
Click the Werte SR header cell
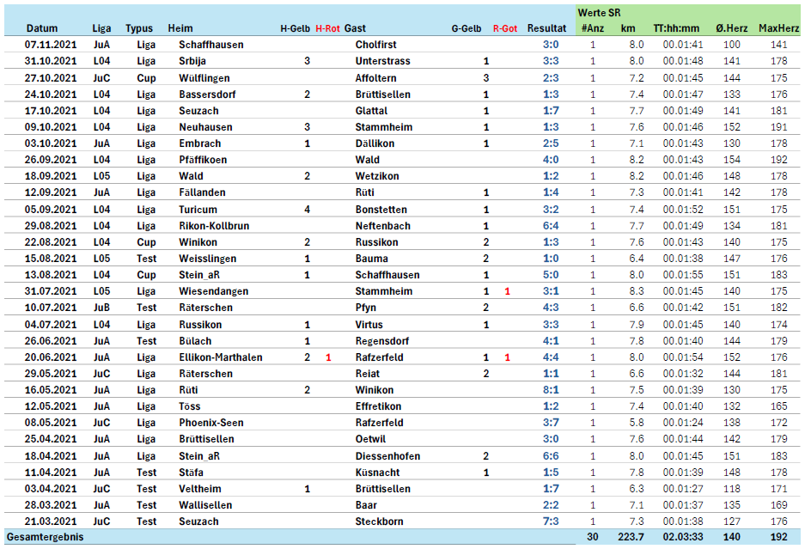click(x=601, y=13)
